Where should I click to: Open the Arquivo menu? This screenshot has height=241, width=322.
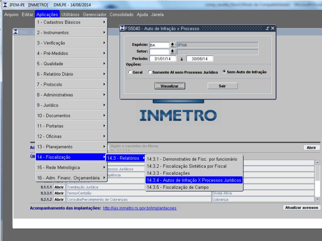[11, 14]
